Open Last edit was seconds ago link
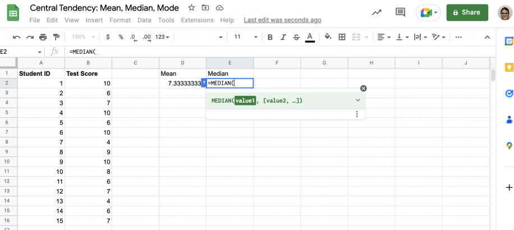The image size is (514, 230). tap(282, 20)
